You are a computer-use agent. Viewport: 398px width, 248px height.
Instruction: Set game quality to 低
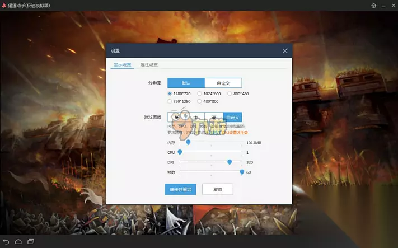point(177,117)
